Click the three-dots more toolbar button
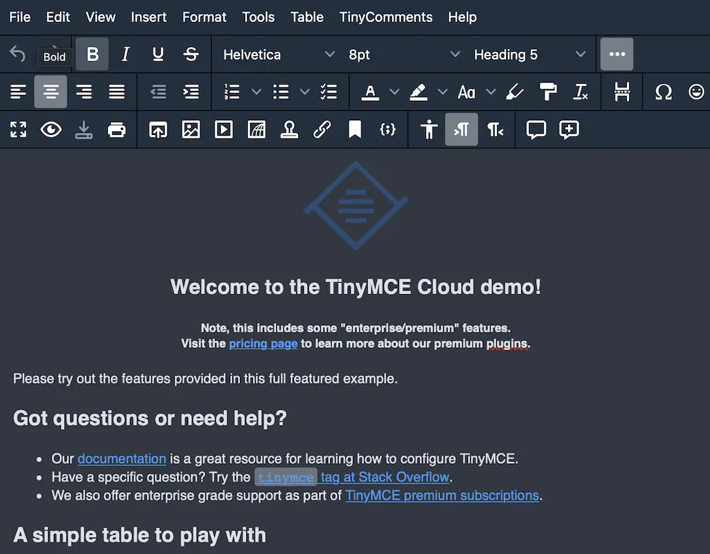 click(617, 54)
